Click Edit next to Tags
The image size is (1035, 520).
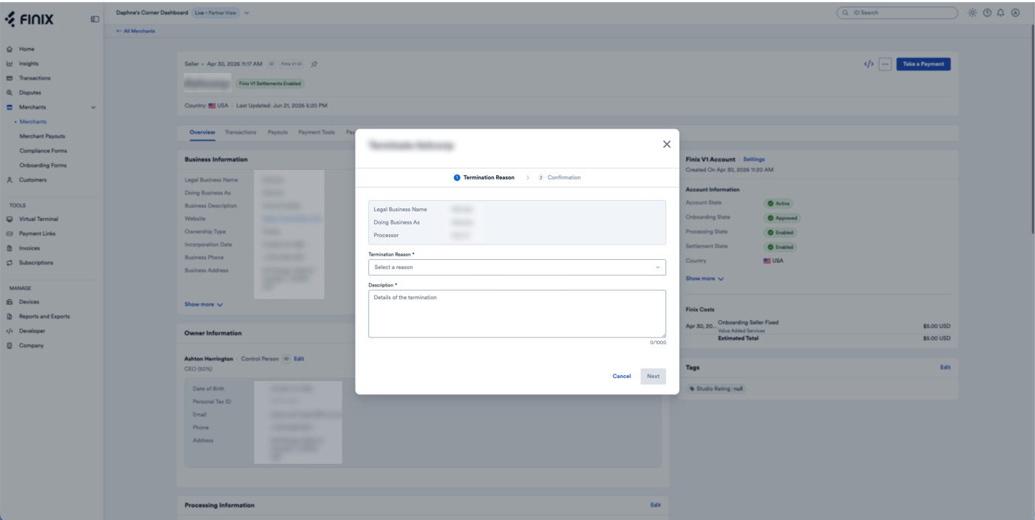click(945, 367)
